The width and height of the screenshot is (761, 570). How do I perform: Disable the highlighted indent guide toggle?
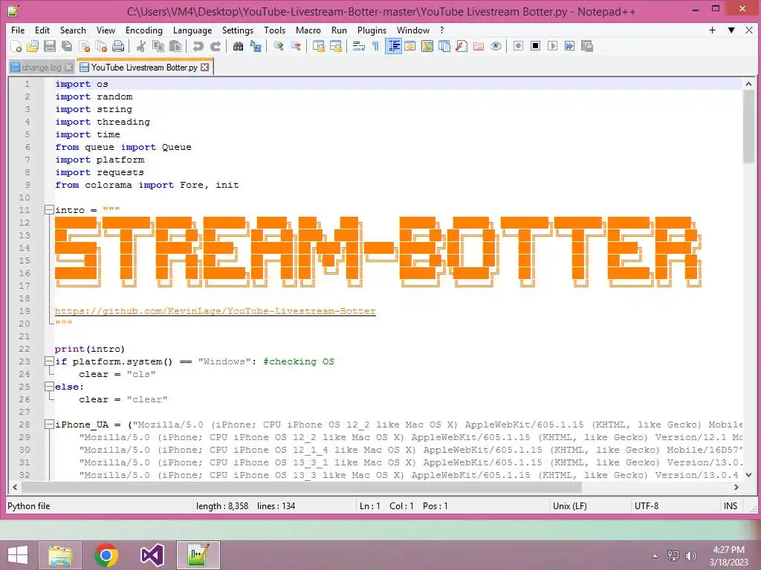(393, 46)
